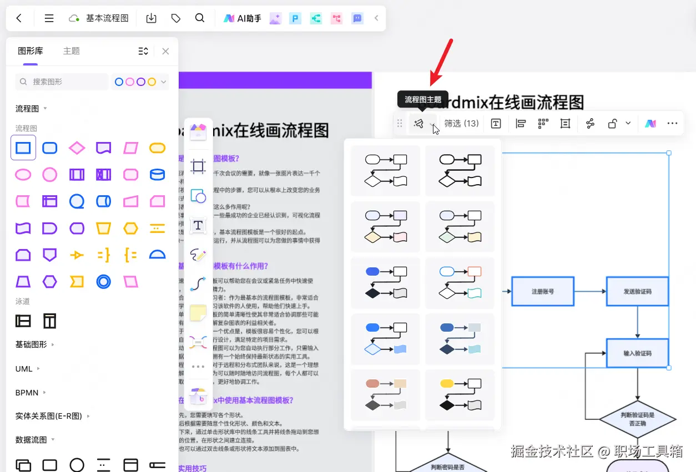
Task: Choose the blue database cylinder shape
Action: [x=158, y=175]
